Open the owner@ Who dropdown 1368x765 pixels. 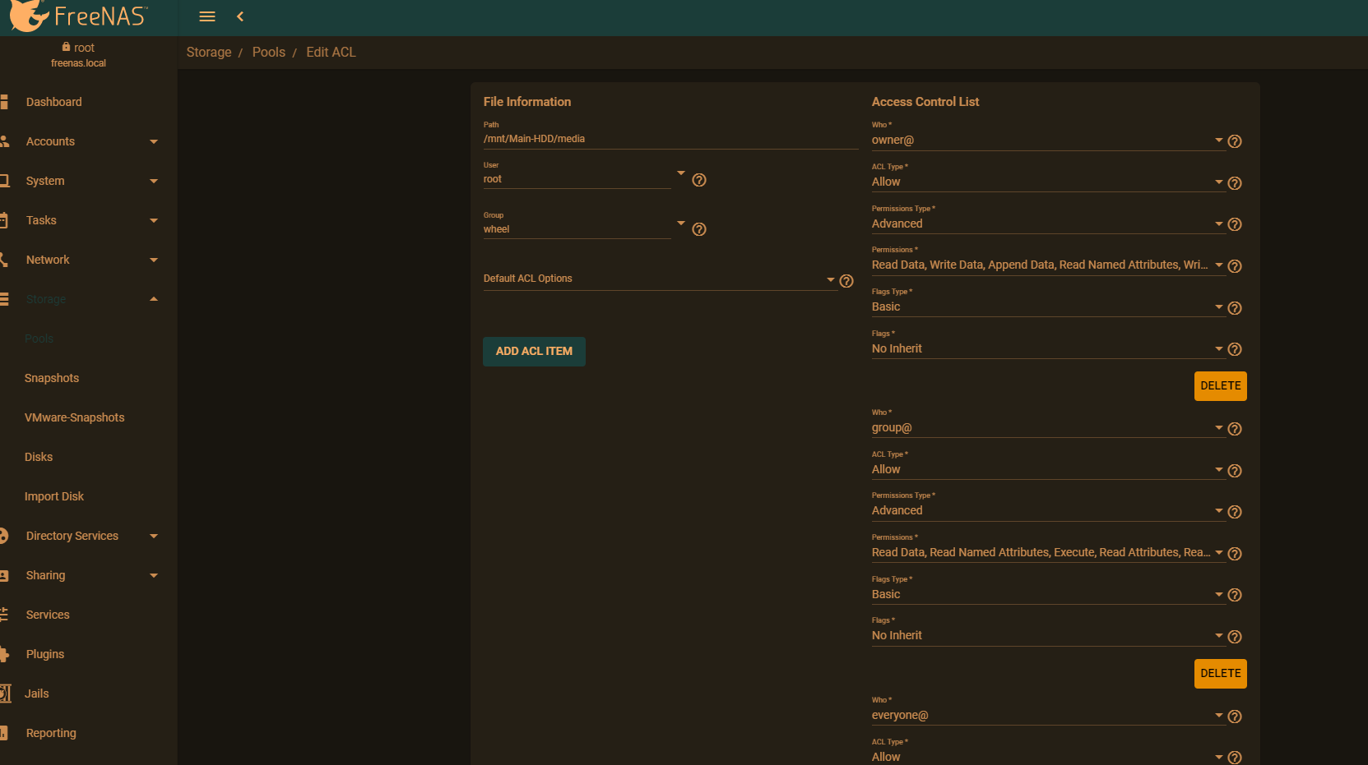point(1048,141)
